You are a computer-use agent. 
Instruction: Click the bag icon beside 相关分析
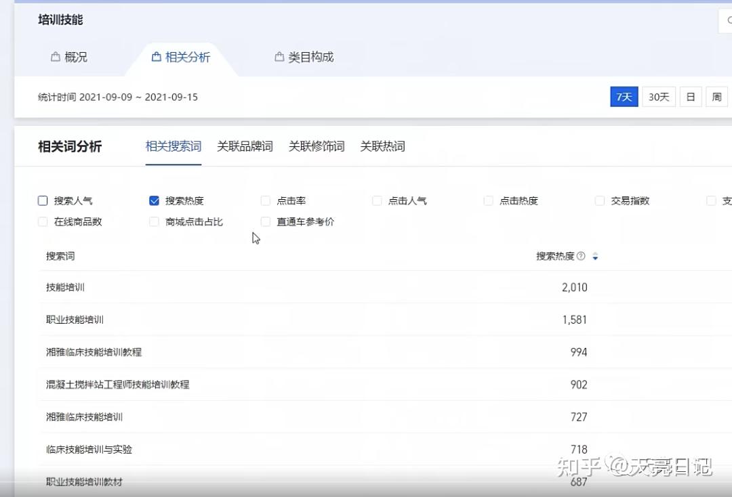click(x=157, y=57)
